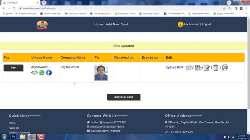The height and width of the screenshot is (140, 250).
Task: Share card via Facebook icon
Action: tap(49, 73)
